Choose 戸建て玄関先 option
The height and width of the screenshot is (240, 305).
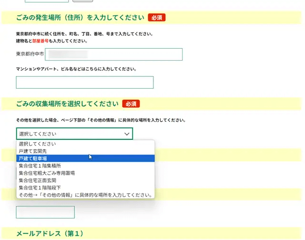[85, 151]
